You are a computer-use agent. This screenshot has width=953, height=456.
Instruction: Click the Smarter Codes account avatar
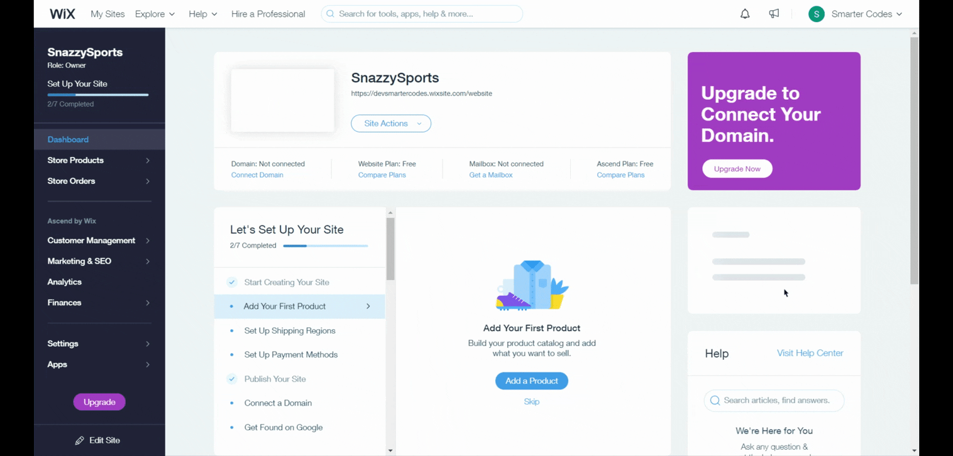pos(817,14)
